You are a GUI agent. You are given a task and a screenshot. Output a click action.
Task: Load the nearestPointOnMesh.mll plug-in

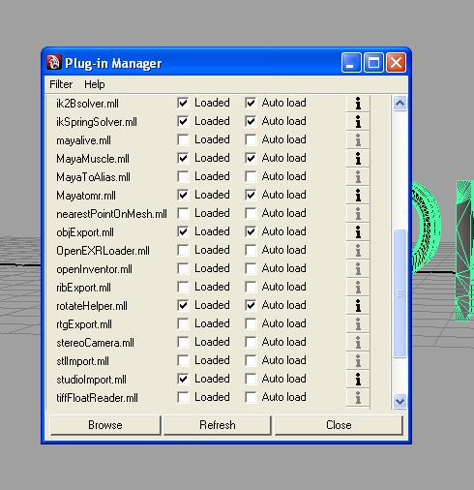(183, 213)
